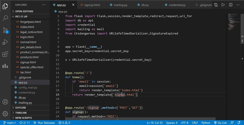
Task: Change indentation via Spaces: 4
Action: (172, 123)
